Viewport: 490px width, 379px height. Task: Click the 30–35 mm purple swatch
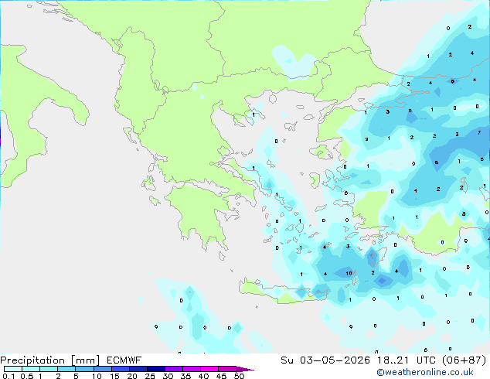pyautogui.click(x=173, y=369)
